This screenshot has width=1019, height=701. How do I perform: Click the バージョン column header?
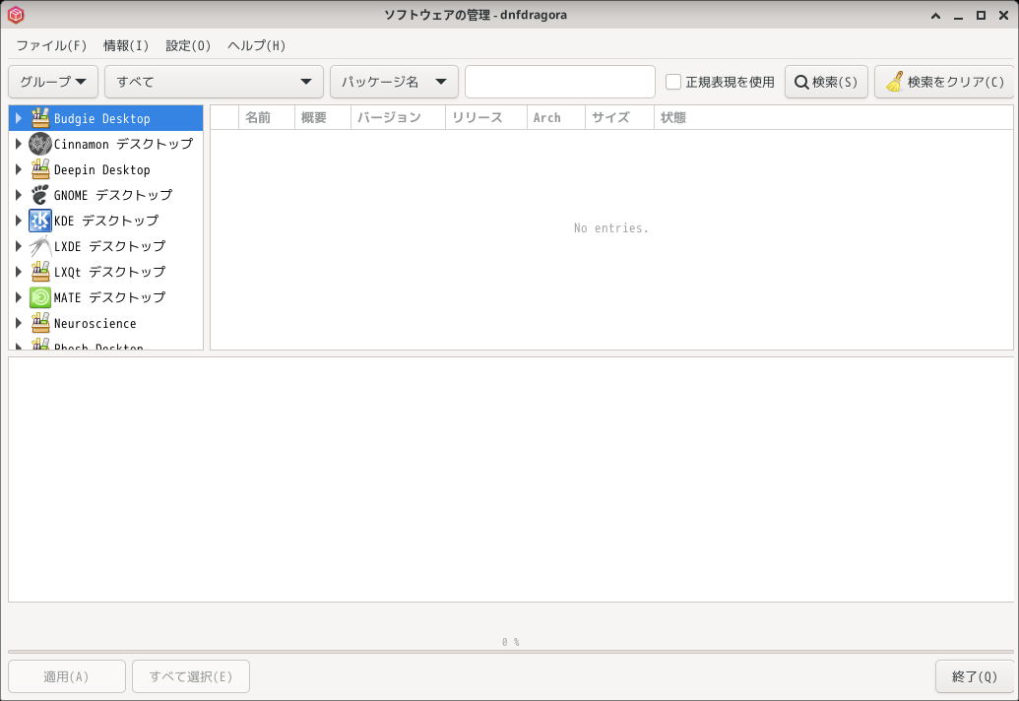pos(399,117)
